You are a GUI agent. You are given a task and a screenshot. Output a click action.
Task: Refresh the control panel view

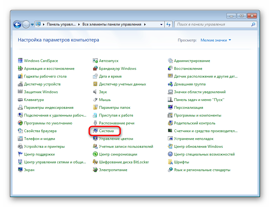click(x=168, y=24)
